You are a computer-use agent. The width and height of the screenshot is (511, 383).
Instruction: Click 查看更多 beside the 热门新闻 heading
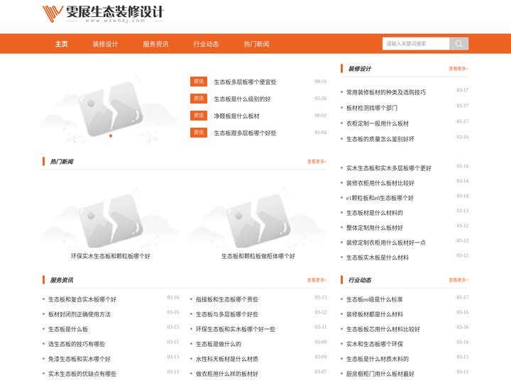[317, 162]
